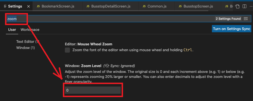Select the Workspace settings scope tab

(30, 30)
